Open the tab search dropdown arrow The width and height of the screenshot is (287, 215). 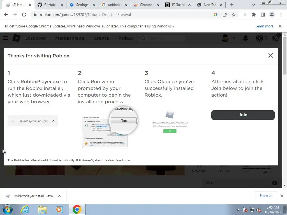click(253, 5)
